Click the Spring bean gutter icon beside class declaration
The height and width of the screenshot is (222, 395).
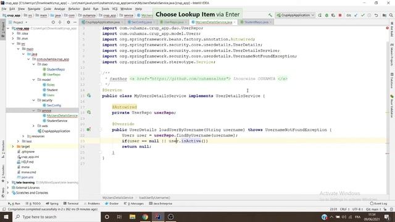(89, 96)
